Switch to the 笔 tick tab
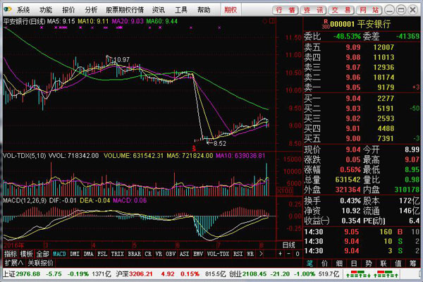Screen dimensions: 423x282 310,263
